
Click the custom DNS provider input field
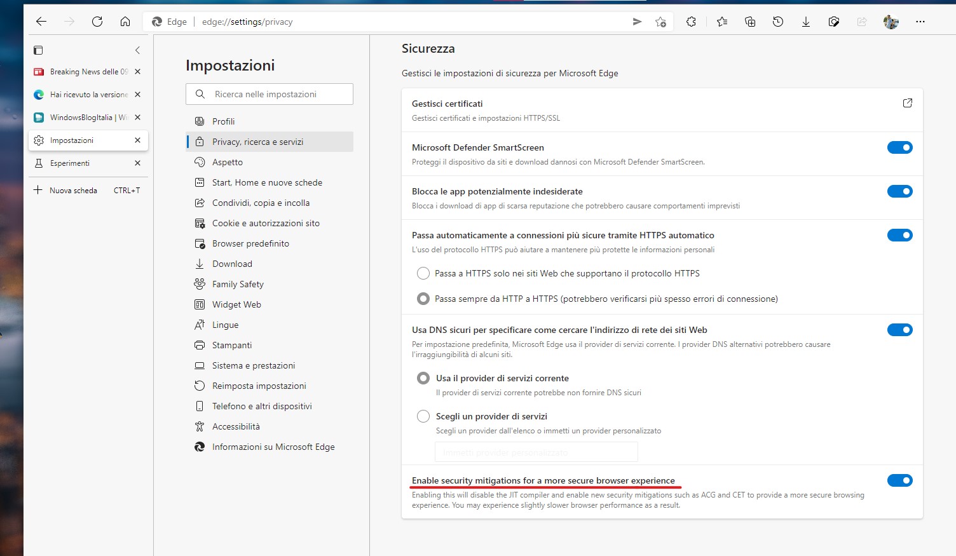point(536,452)
